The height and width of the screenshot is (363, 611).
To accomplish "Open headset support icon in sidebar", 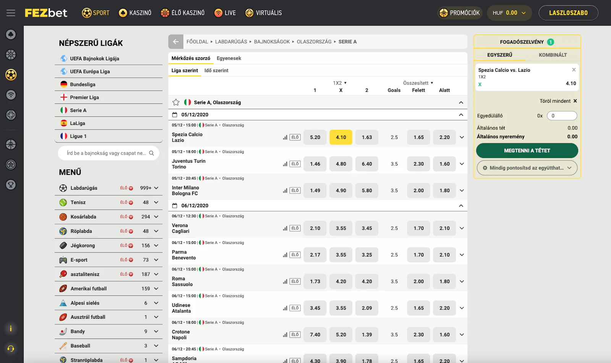I will (11, 348).
